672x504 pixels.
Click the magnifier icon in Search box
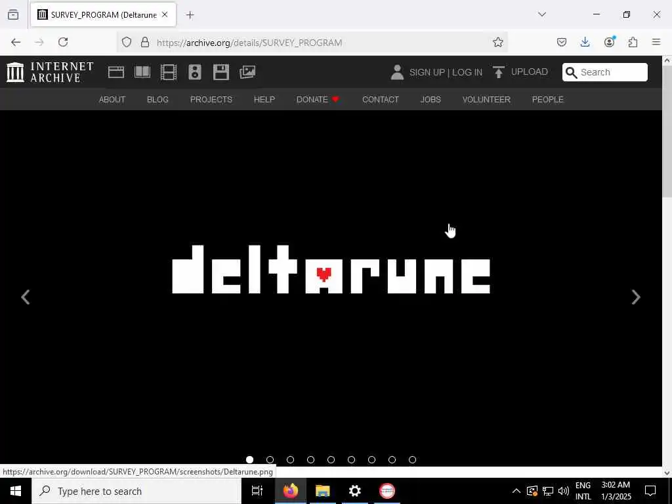point(571,72)
